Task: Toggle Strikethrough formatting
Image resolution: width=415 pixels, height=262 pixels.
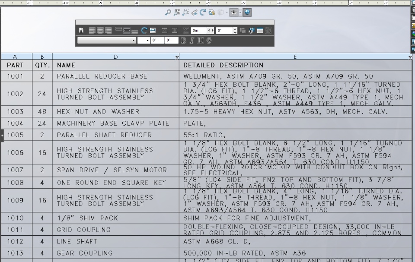Action: click(x=209, y=41)
